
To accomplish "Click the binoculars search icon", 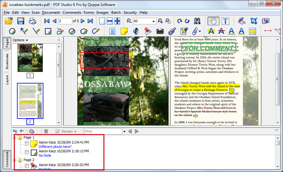I will pyautogui.click(x=197, y=21).
